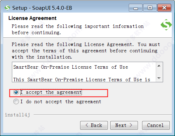Close the SoapUI Setup window
The width and height of the screenshot is (175, 136).
(x=164, y=8)
